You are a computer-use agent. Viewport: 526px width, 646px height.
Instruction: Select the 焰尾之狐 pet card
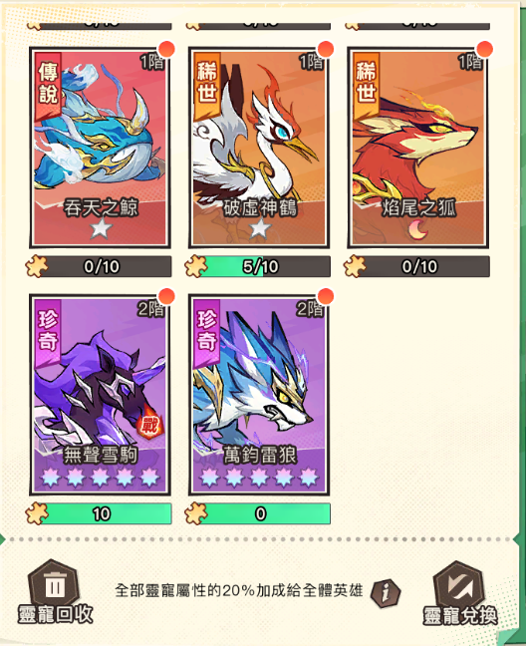[x=418, y=148]
